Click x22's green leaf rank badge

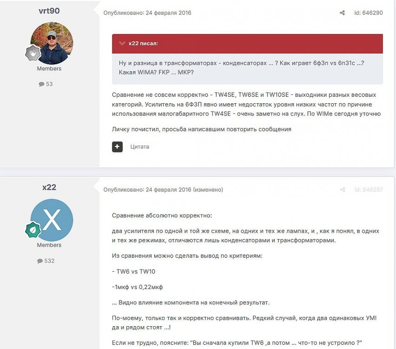(x=33, y=229)
